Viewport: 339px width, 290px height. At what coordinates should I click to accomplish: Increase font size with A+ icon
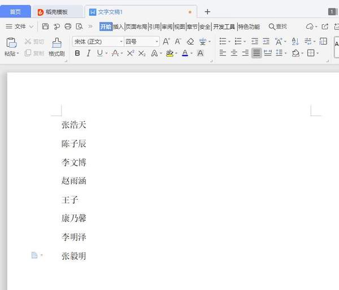(166, 41)
